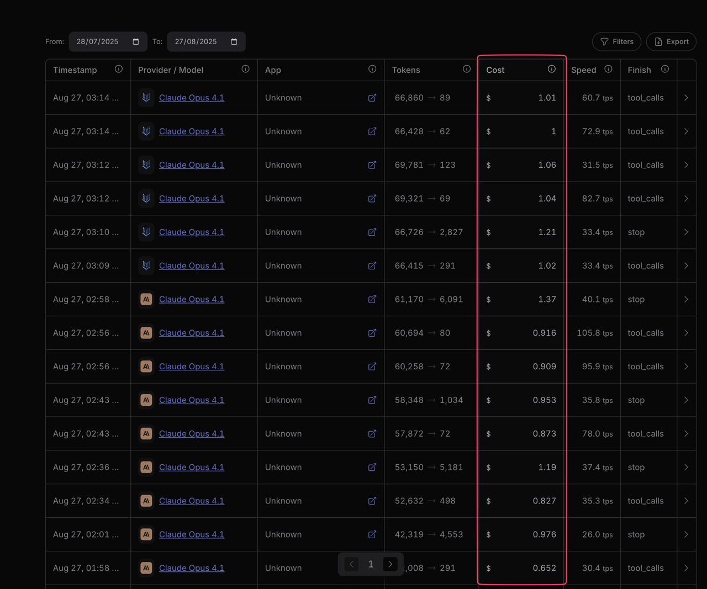Open external app link in the 61,170 tokens row
Image resolution: width=707 pixels, height=589 pixels.
pyautogui.click(x=372, y=299)
